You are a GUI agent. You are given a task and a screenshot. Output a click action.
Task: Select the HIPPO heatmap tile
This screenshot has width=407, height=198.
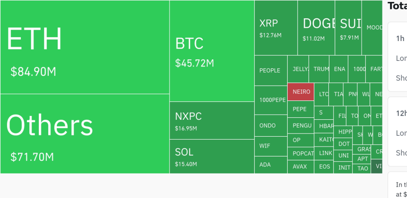pyautogui.click(x=344, y=132)
